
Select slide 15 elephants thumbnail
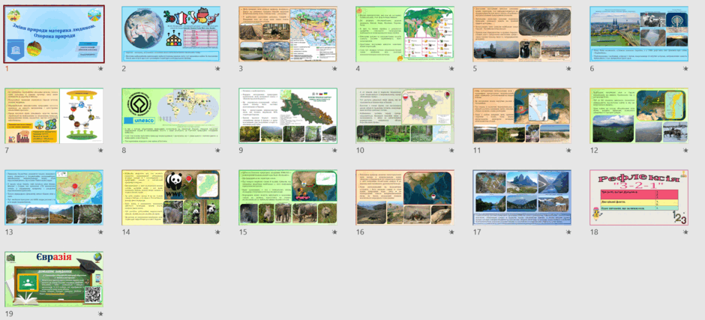[x=288, y=198]
